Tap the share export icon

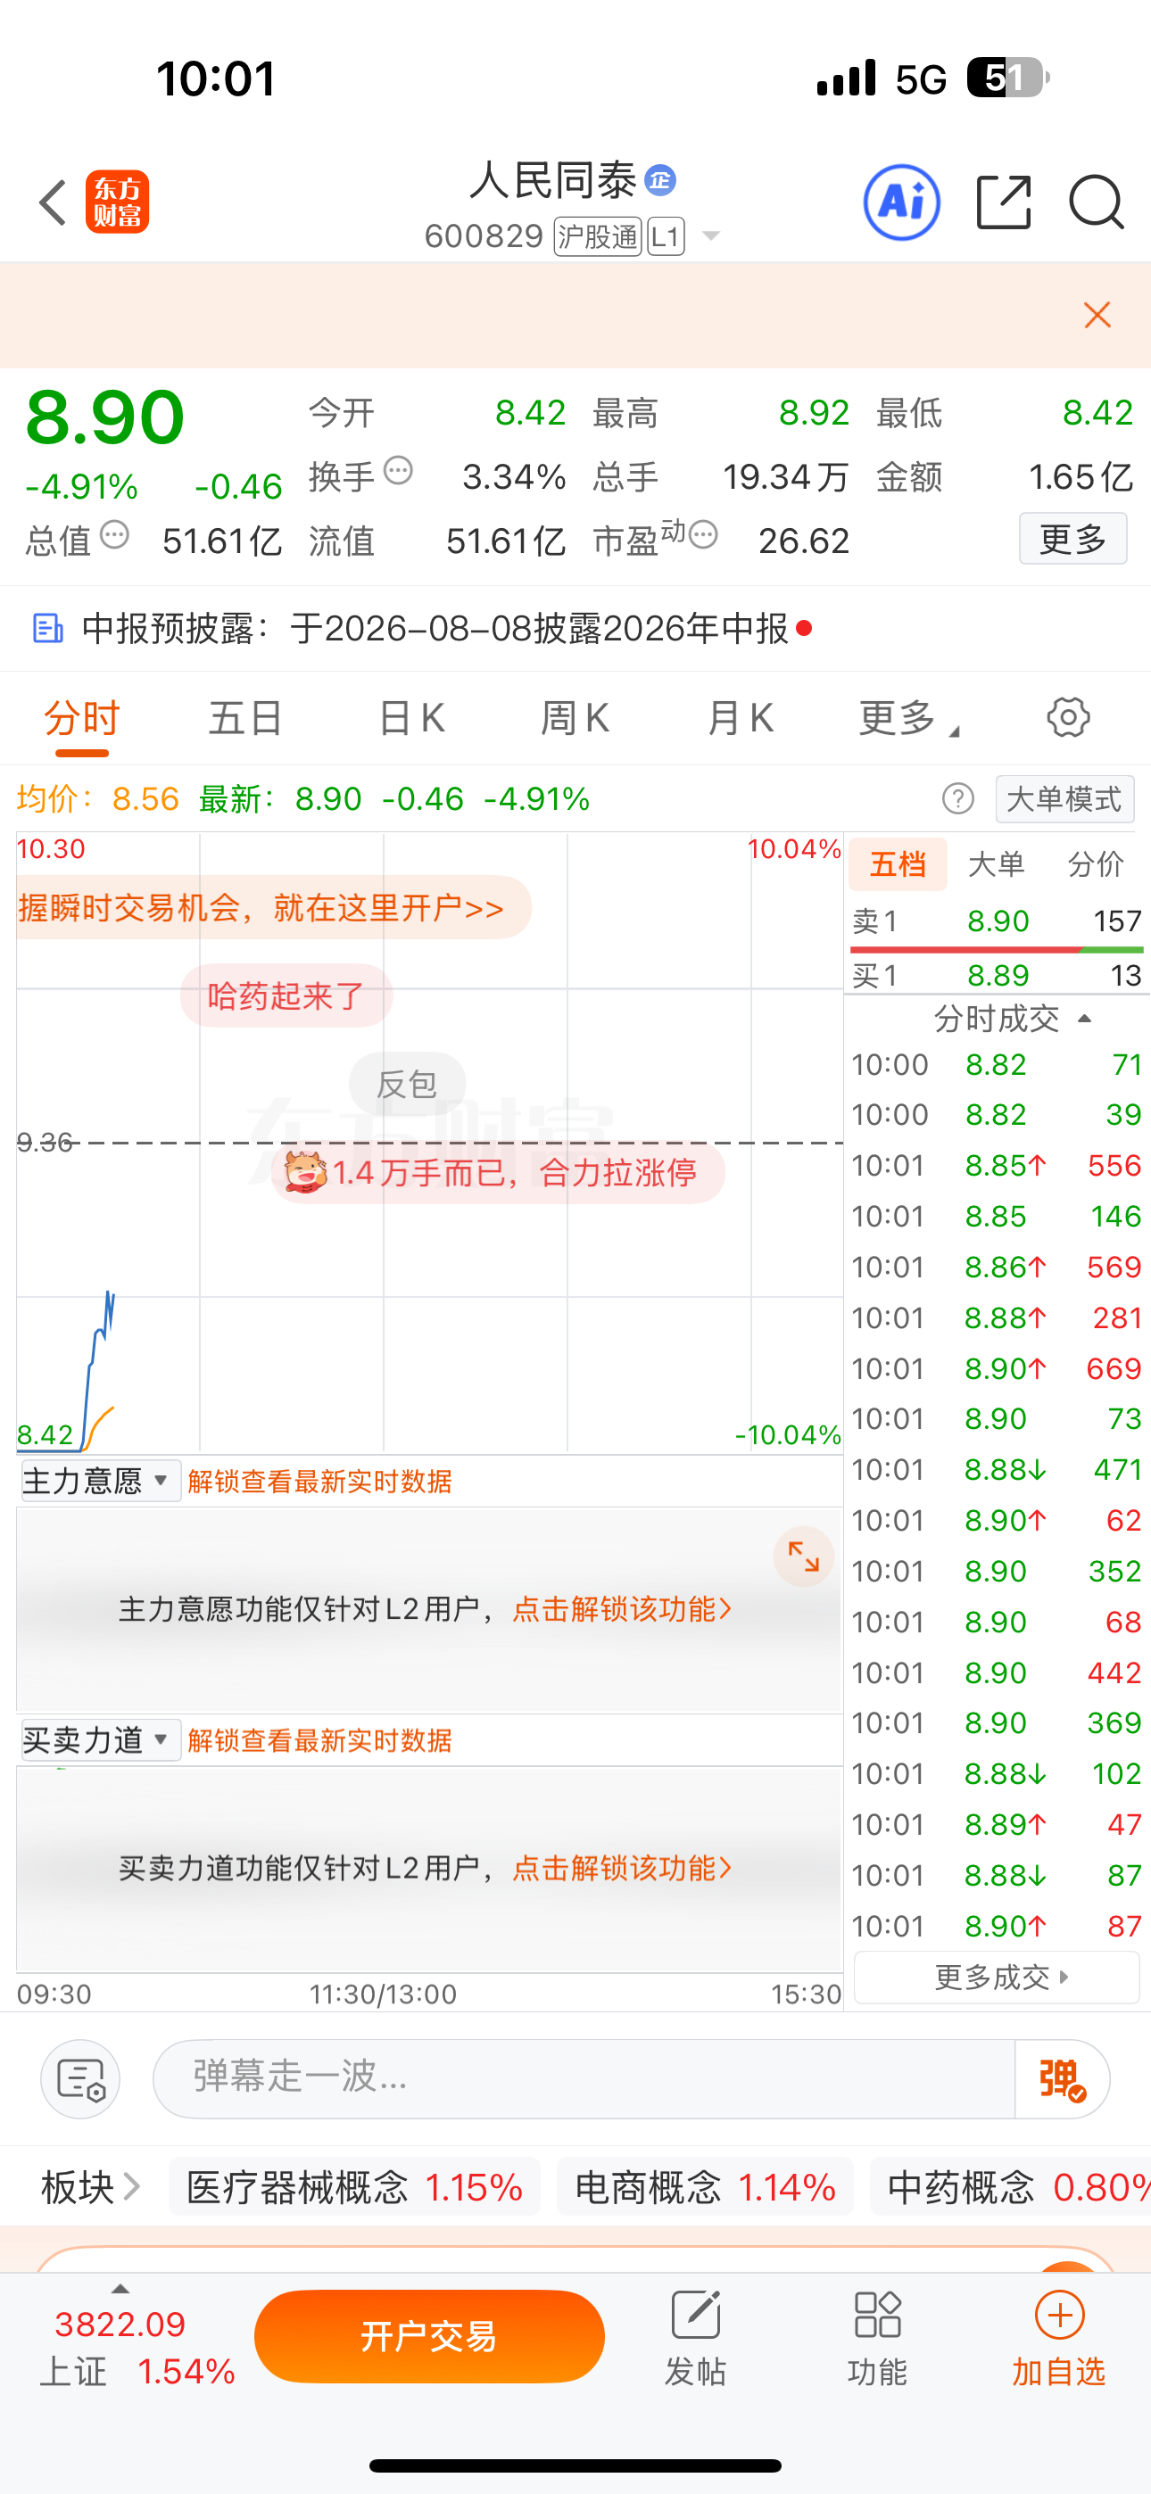click(x=1003, y=202)
